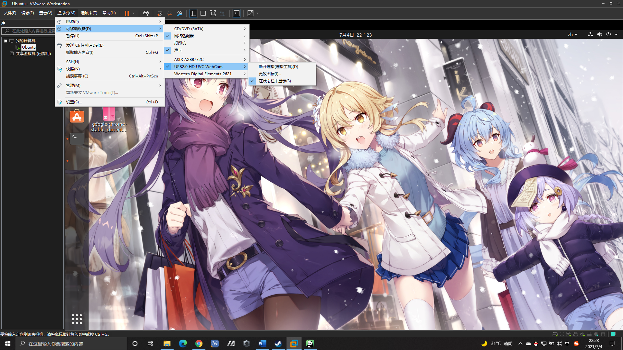This screenshot has height=350, width=623.
Task: Click Windows taskbar search box
Action: point(71,344)
